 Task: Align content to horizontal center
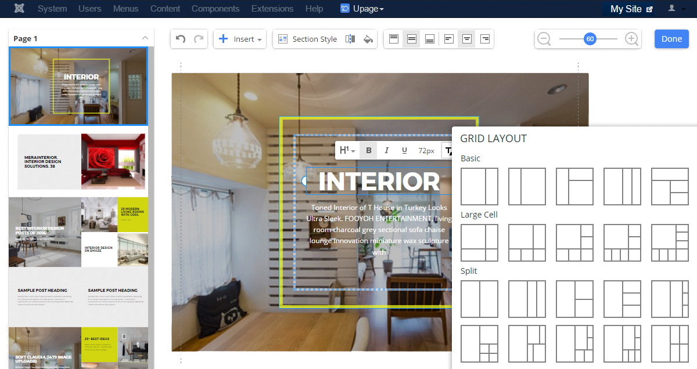click(x=466, y=39)
